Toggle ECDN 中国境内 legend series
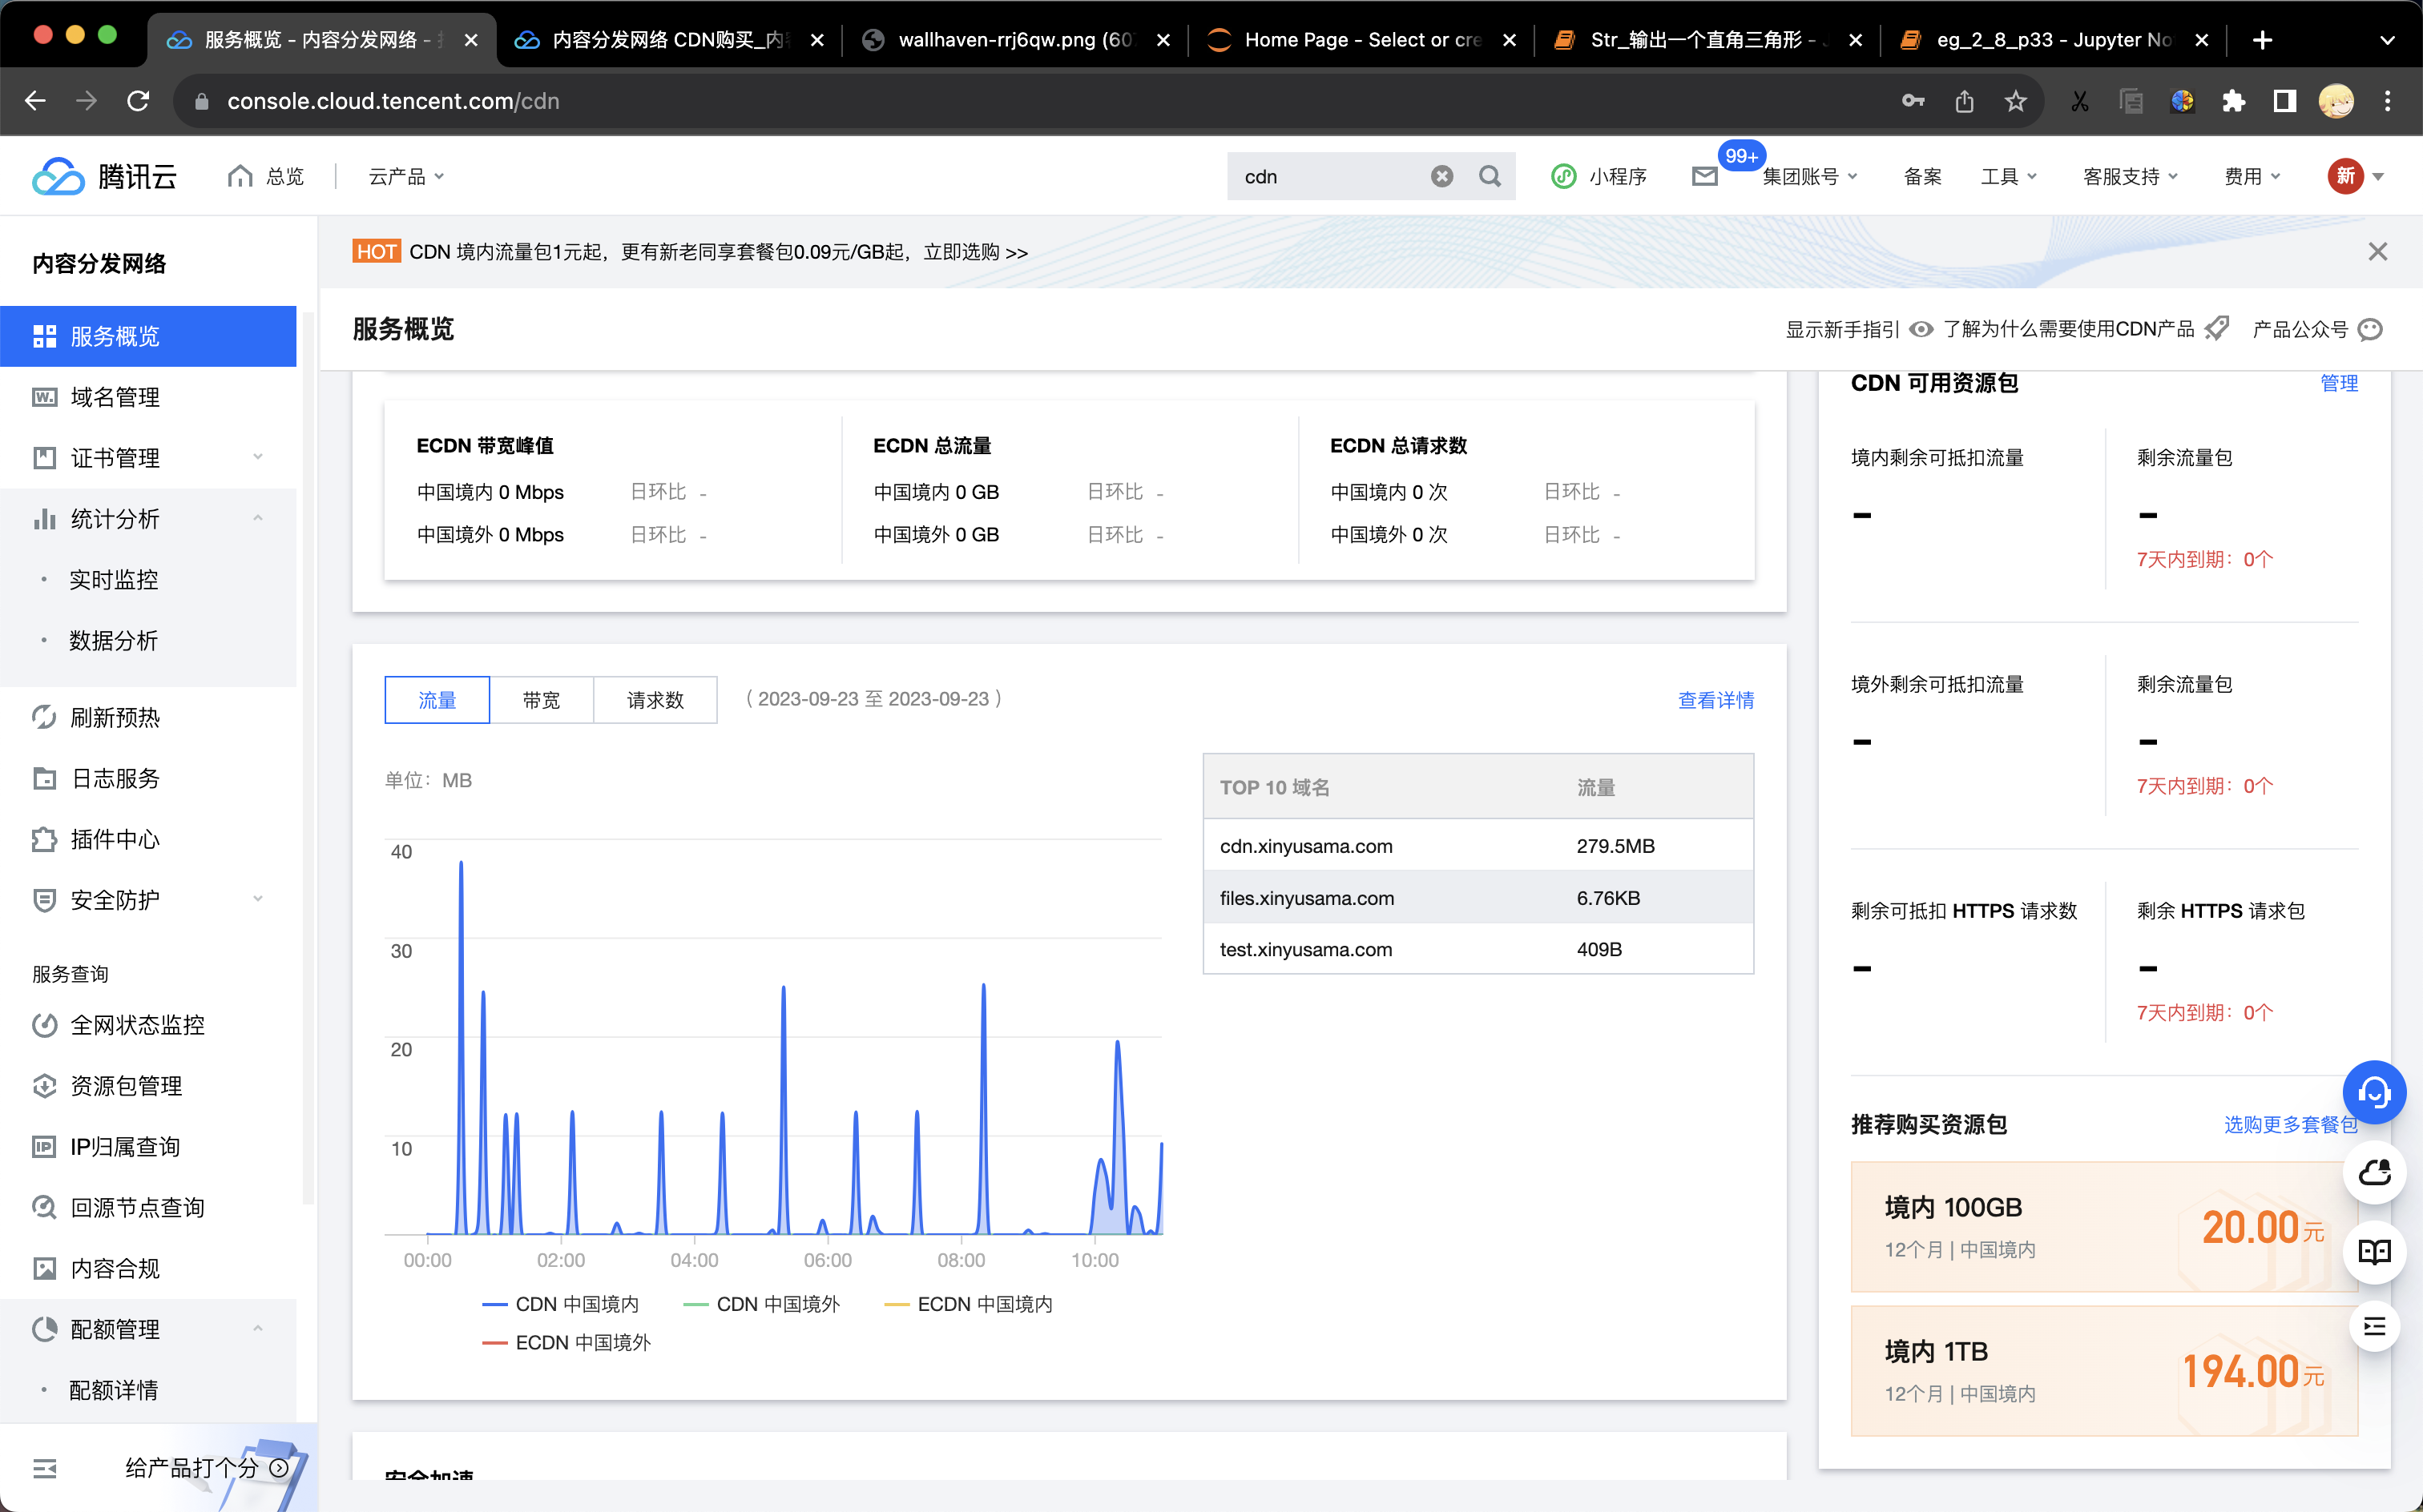 point(969,1304)
